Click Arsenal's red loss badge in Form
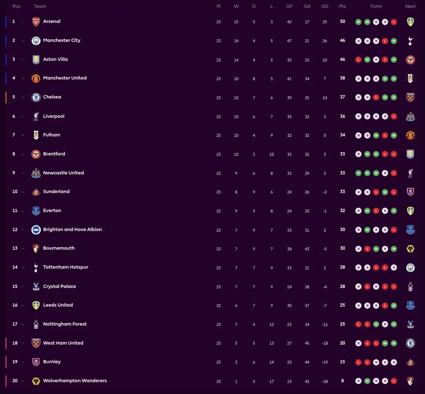This screenshot has height=394, width=425. coord(394,22)
